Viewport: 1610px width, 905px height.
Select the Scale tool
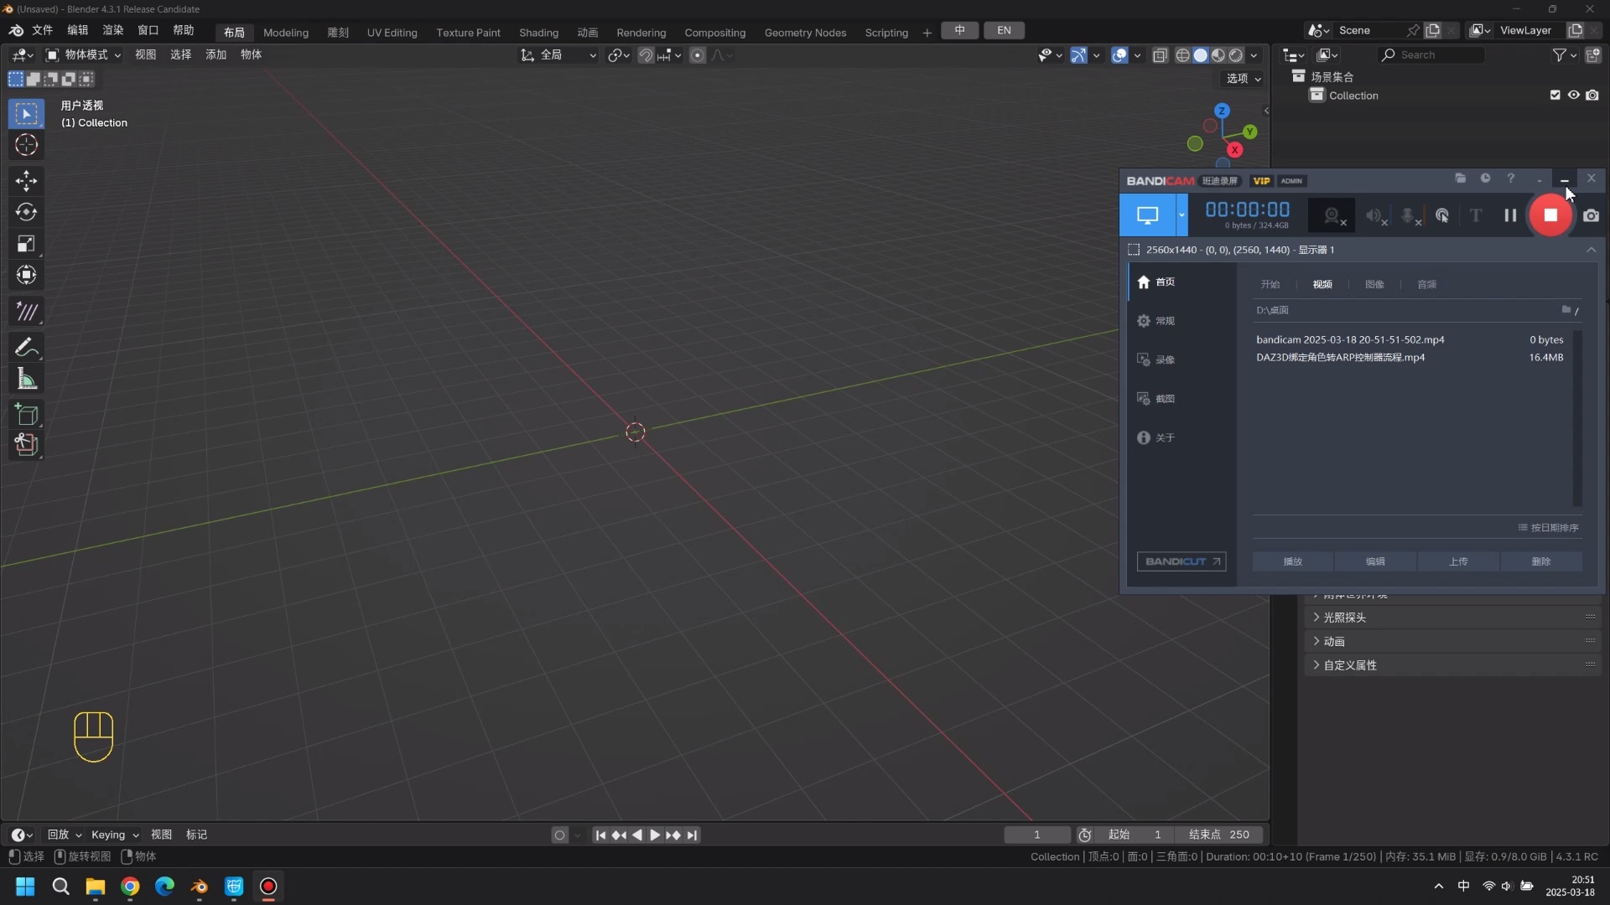pyautogui.click(x=26, y=243)
